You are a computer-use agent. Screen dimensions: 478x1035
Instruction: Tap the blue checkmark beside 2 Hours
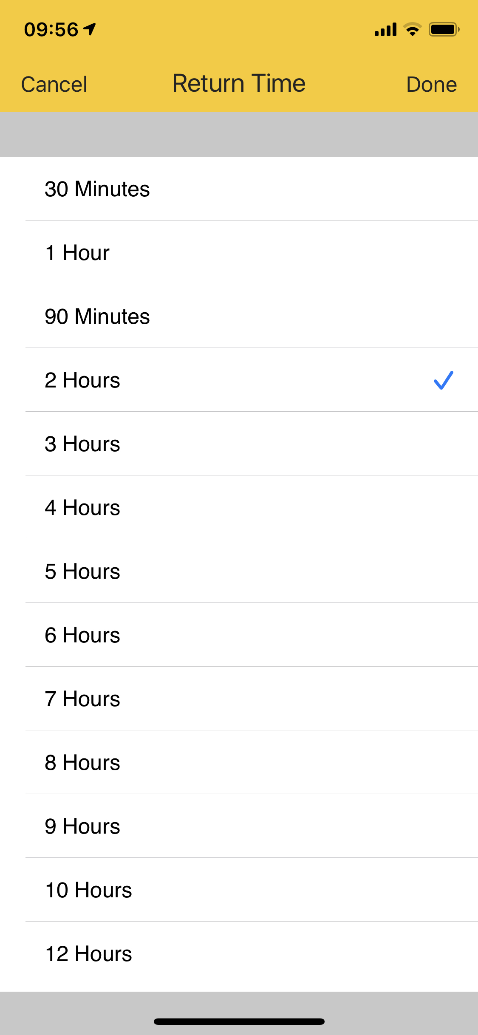pos(444,381)
